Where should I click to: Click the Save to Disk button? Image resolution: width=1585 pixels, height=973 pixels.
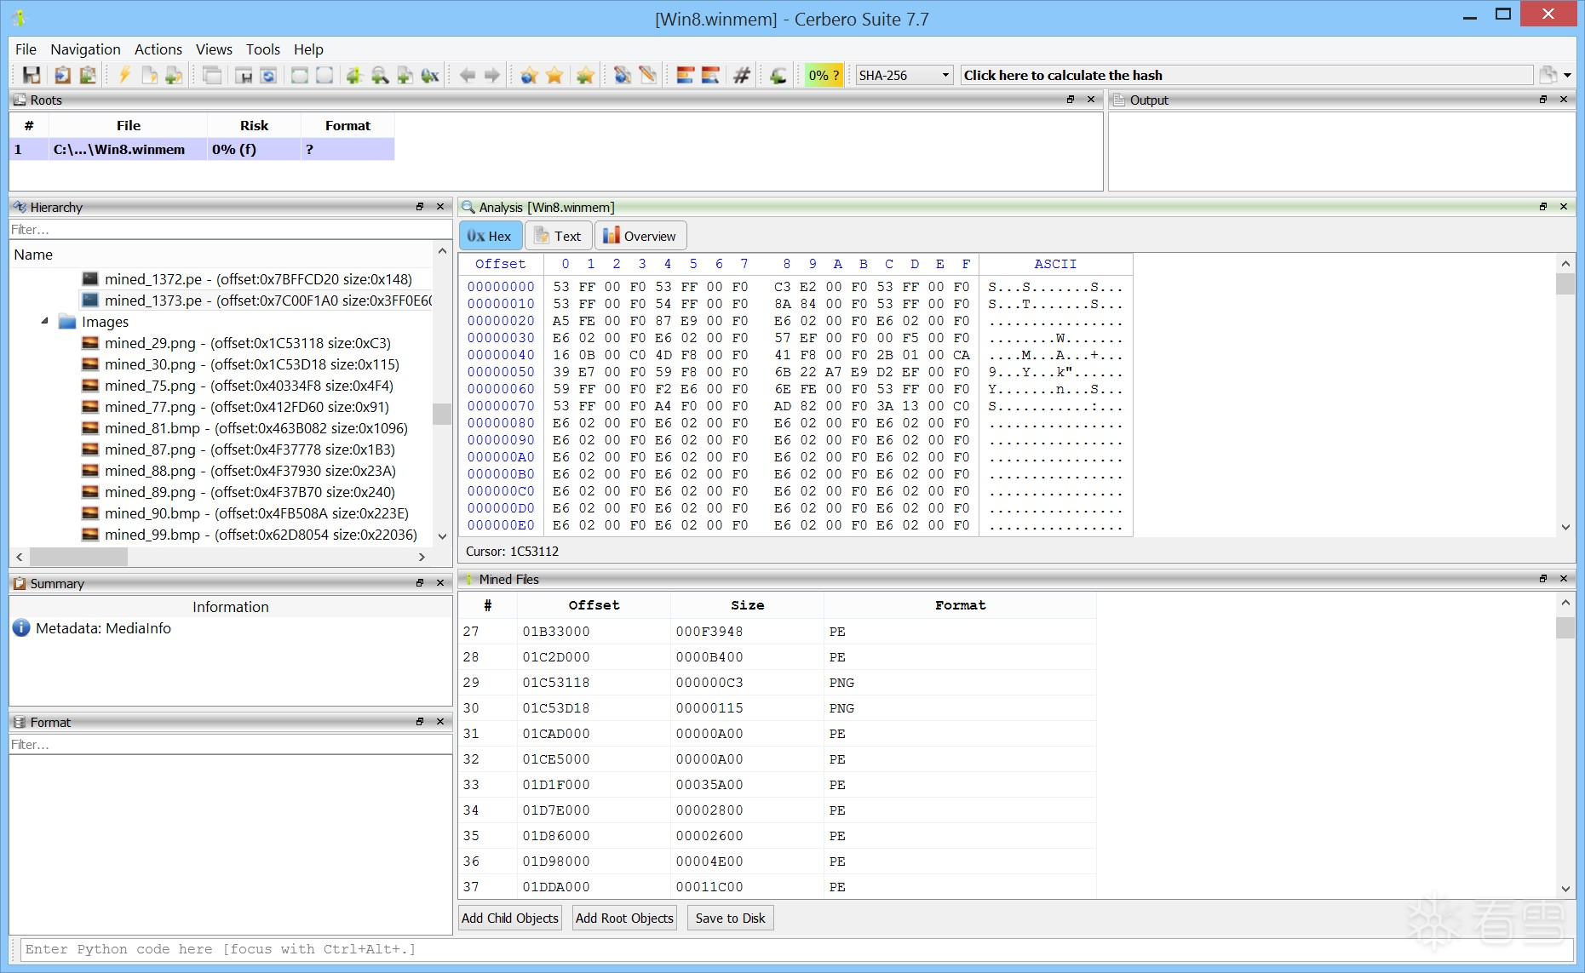point(730,918)
